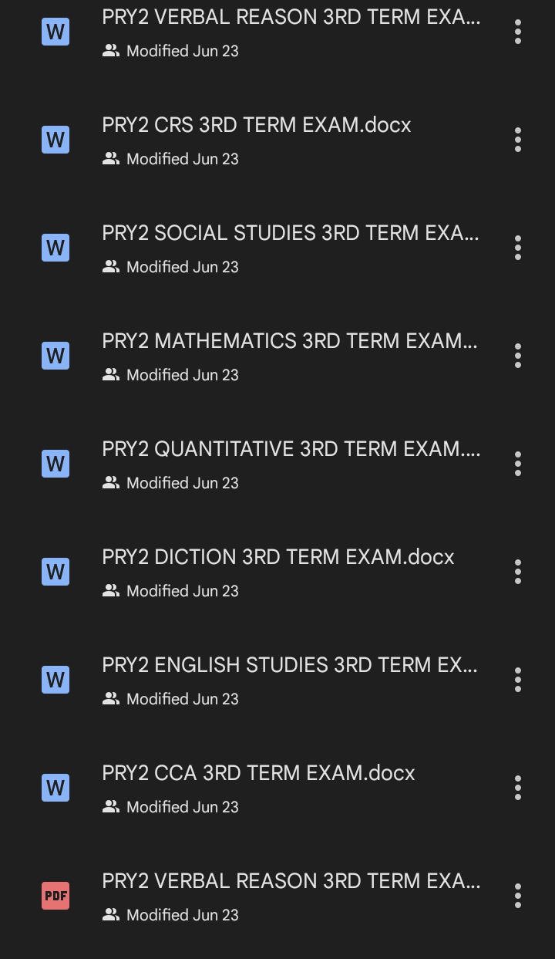
Task: Click the Word icon for PRY2 DICTION exam
Action: pyautogui.click(x=55, y=572)
